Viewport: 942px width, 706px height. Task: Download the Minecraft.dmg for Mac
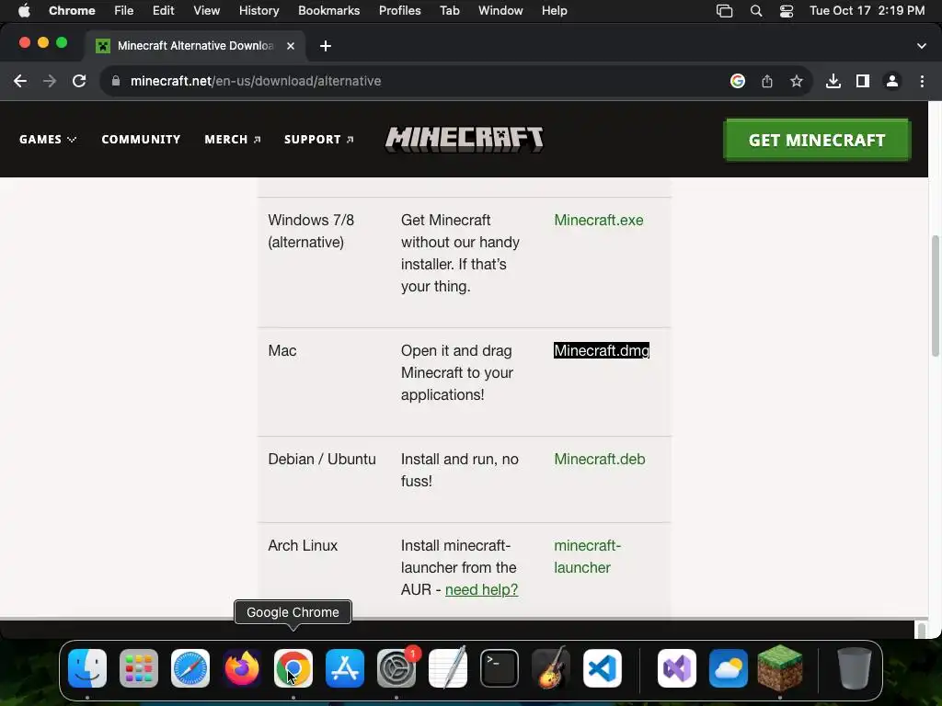click(x=602, y=350)
